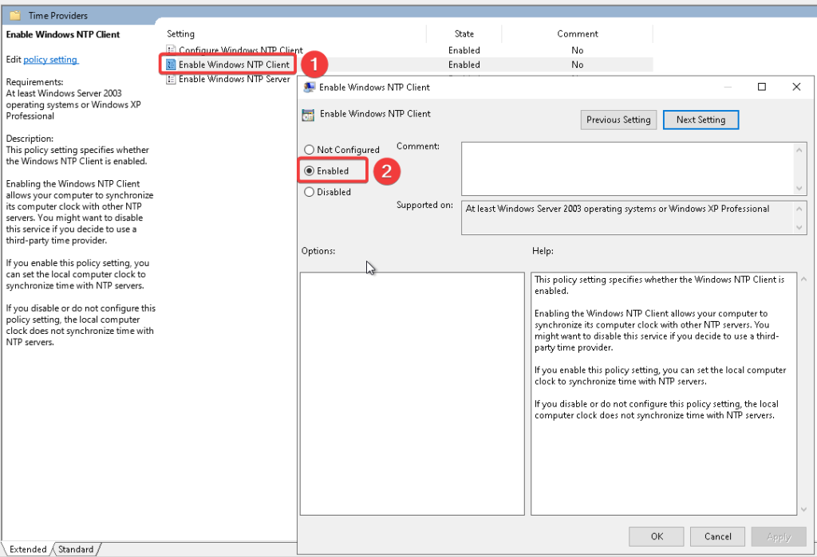Select the Disabled radio button

pos(309,192)
